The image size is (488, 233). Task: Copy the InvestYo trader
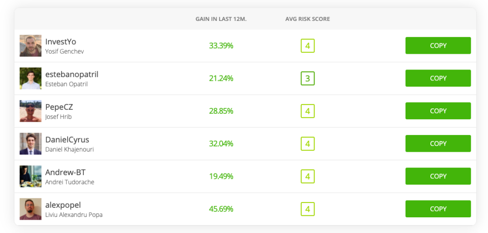(438, 46)
